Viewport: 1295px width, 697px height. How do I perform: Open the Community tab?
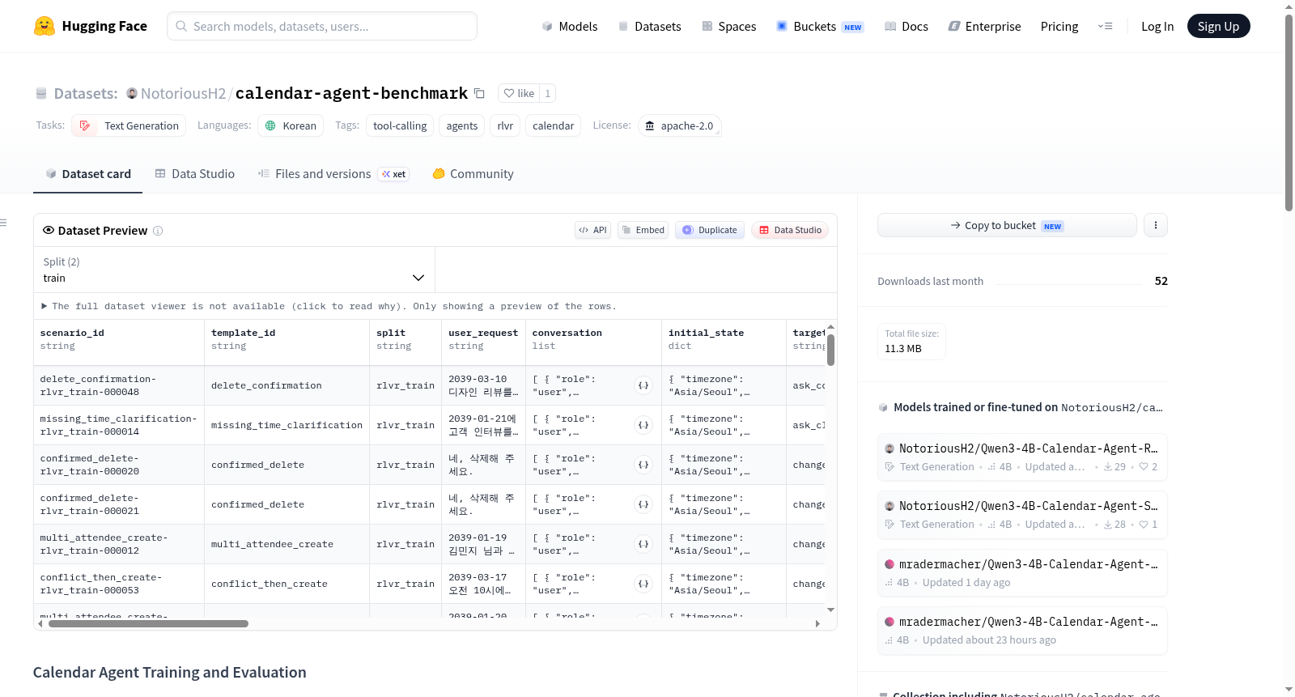point(473,174)
